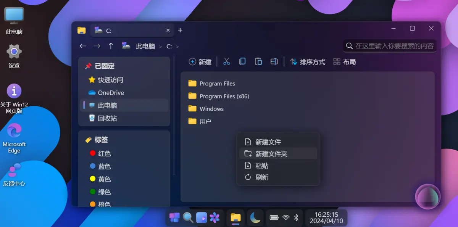Open the 设置 desktop gear icon
This screenshot has height=227, width=458.
coord(14,56)
